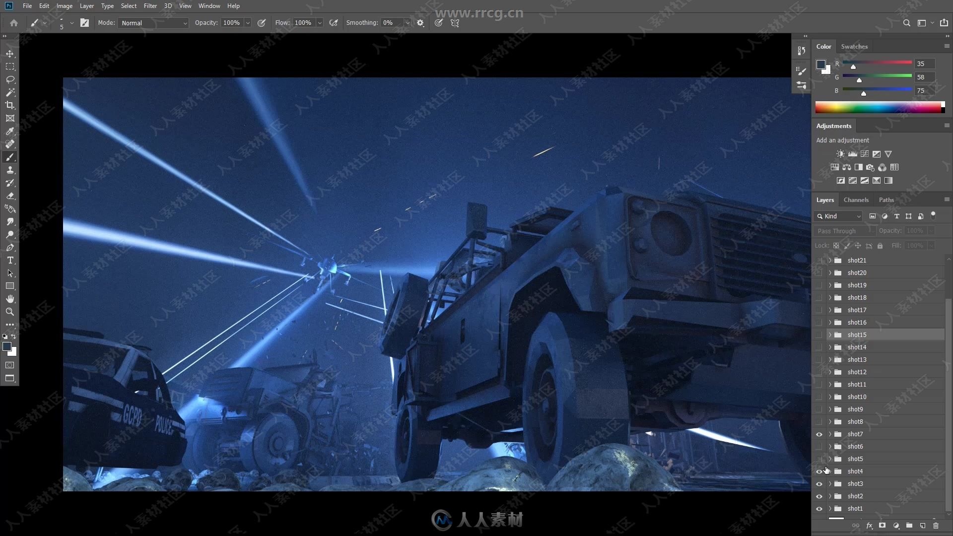Click the Clone Stamp tool
The height and width of the screenshot is (536, 953).
tap(10, 170)
